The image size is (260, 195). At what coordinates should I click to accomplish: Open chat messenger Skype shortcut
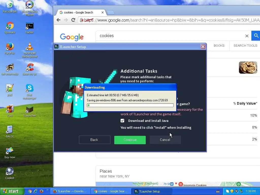point(29,92)
